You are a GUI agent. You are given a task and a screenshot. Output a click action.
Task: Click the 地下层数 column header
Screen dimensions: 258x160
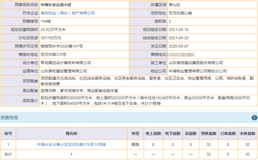[173, 134]
